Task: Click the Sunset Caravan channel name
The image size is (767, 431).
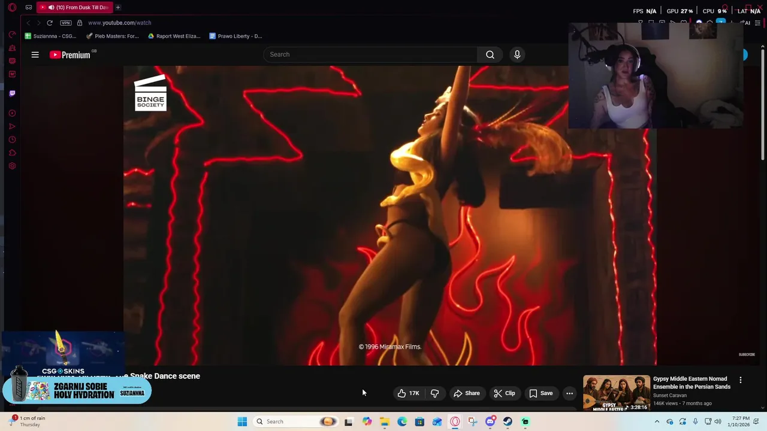Action: click(670, 396)
